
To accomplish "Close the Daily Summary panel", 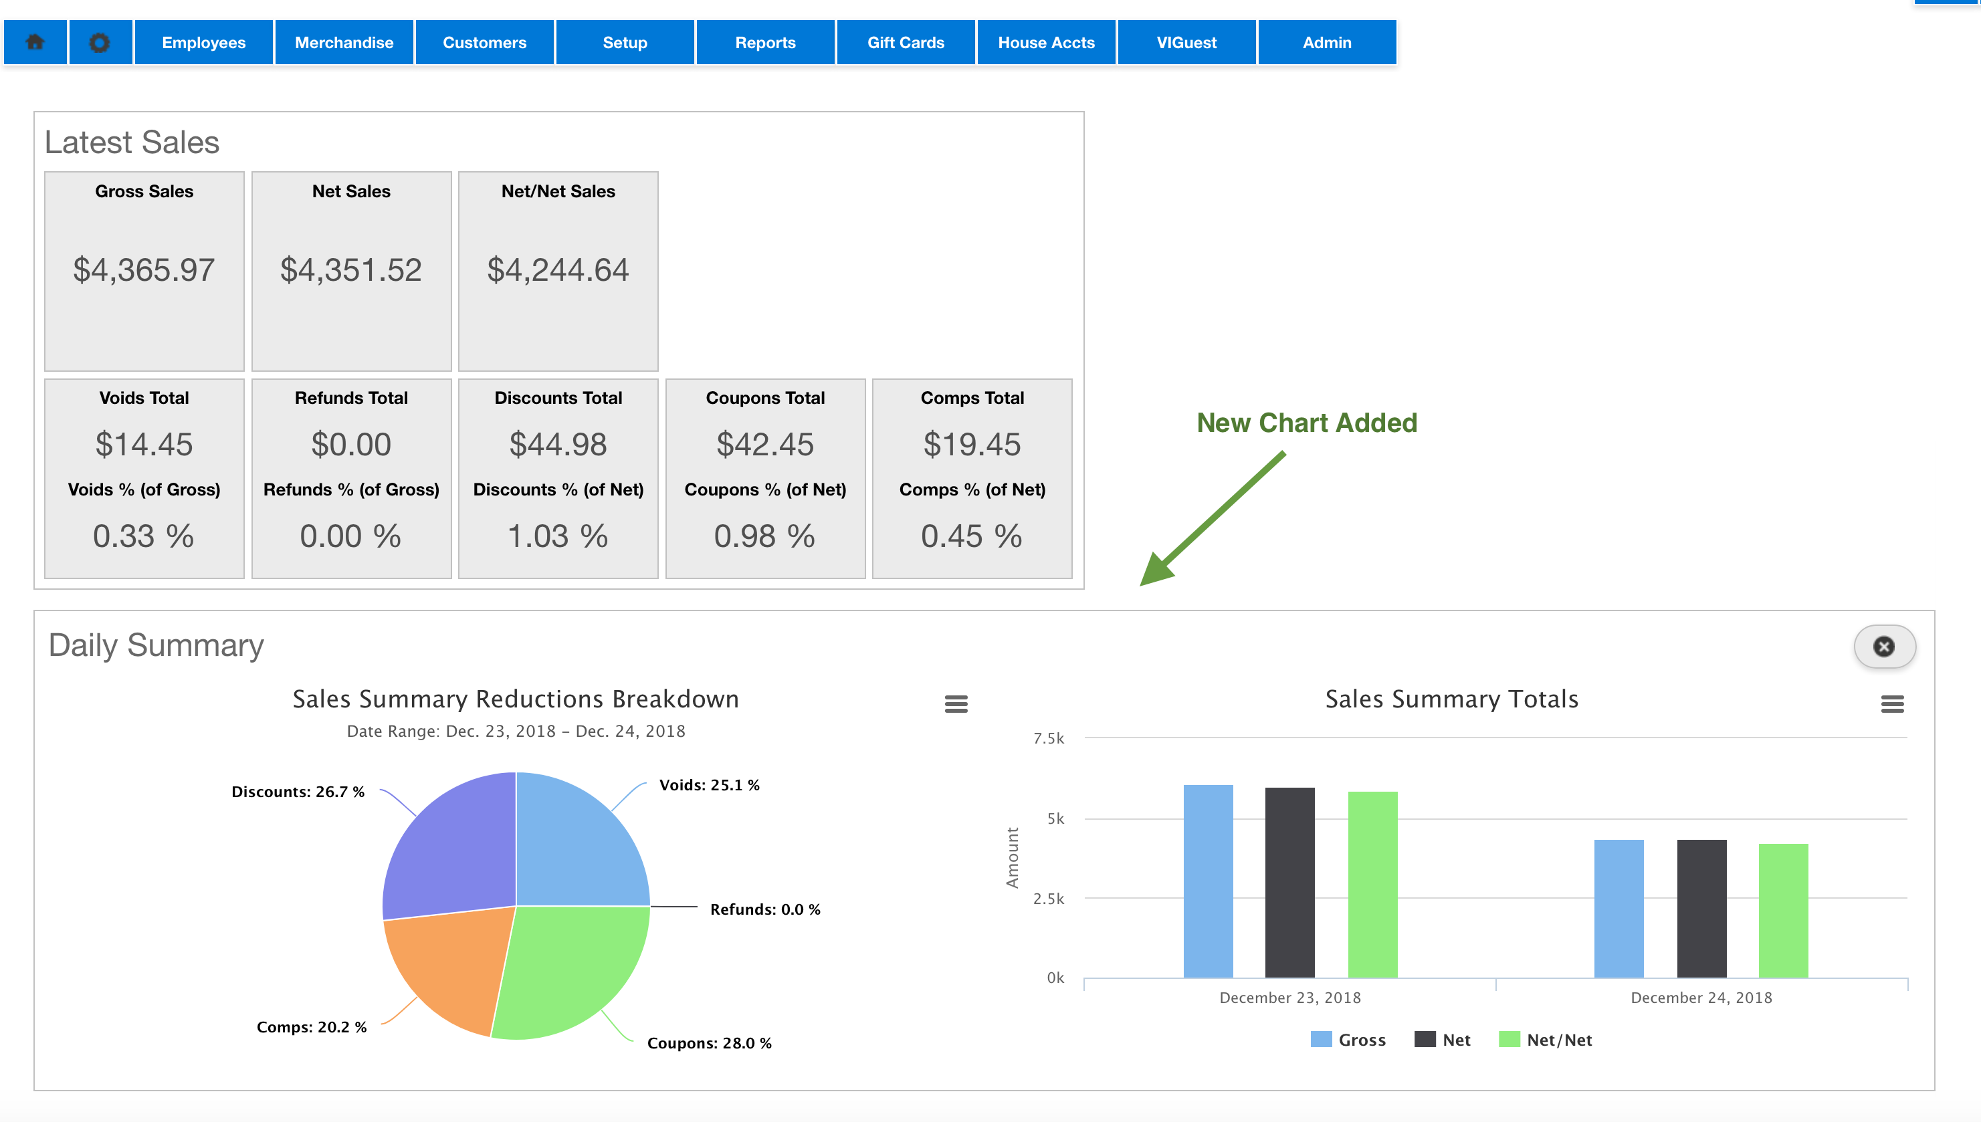I will point(1884,647).
